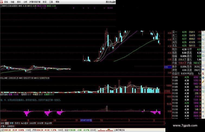This screenshot has width=205, height=132.
Task: Click the yellow note icon below Fe
Action: tap(203, 43)
